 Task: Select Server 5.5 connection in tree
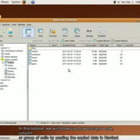pyautogui.click(x=5, y=80)
